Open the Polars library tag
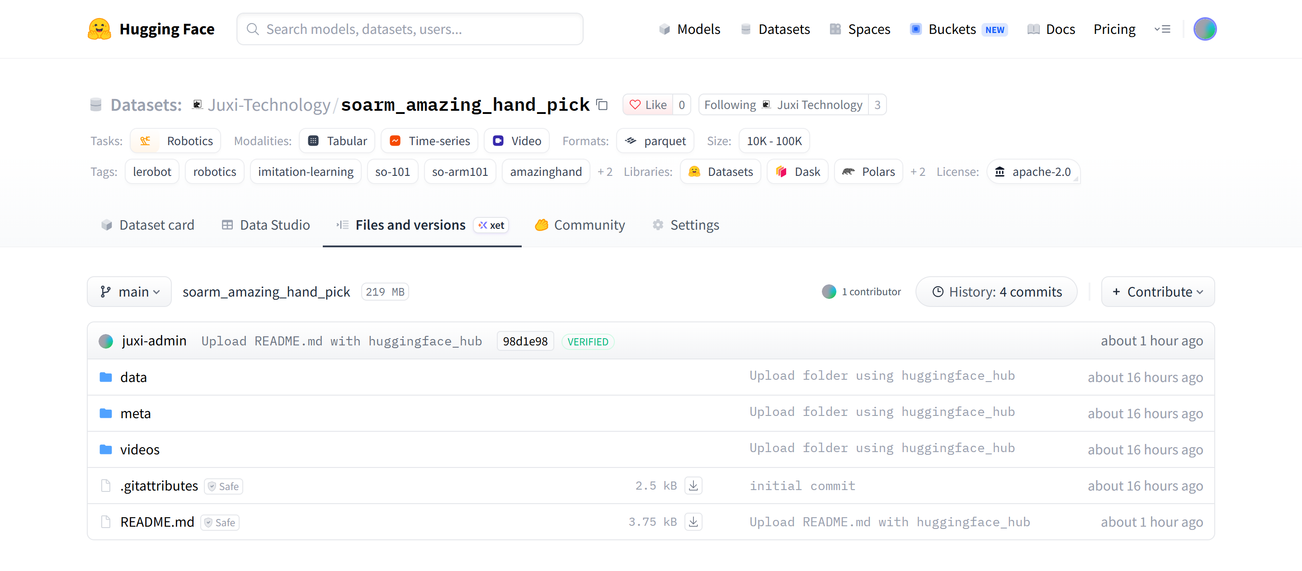 [868, 171]
